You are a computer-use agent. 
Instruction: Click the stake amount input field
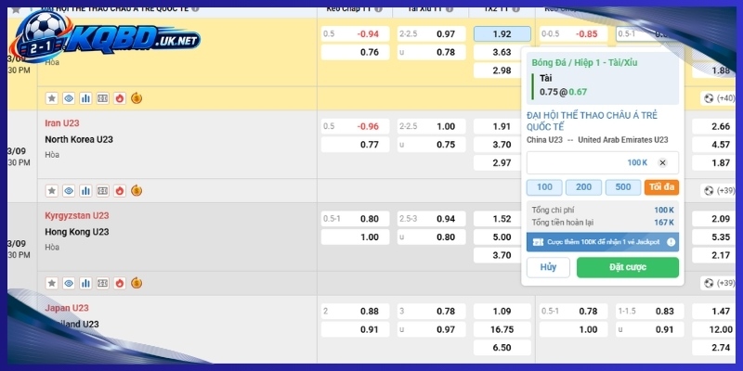point(602,163)
